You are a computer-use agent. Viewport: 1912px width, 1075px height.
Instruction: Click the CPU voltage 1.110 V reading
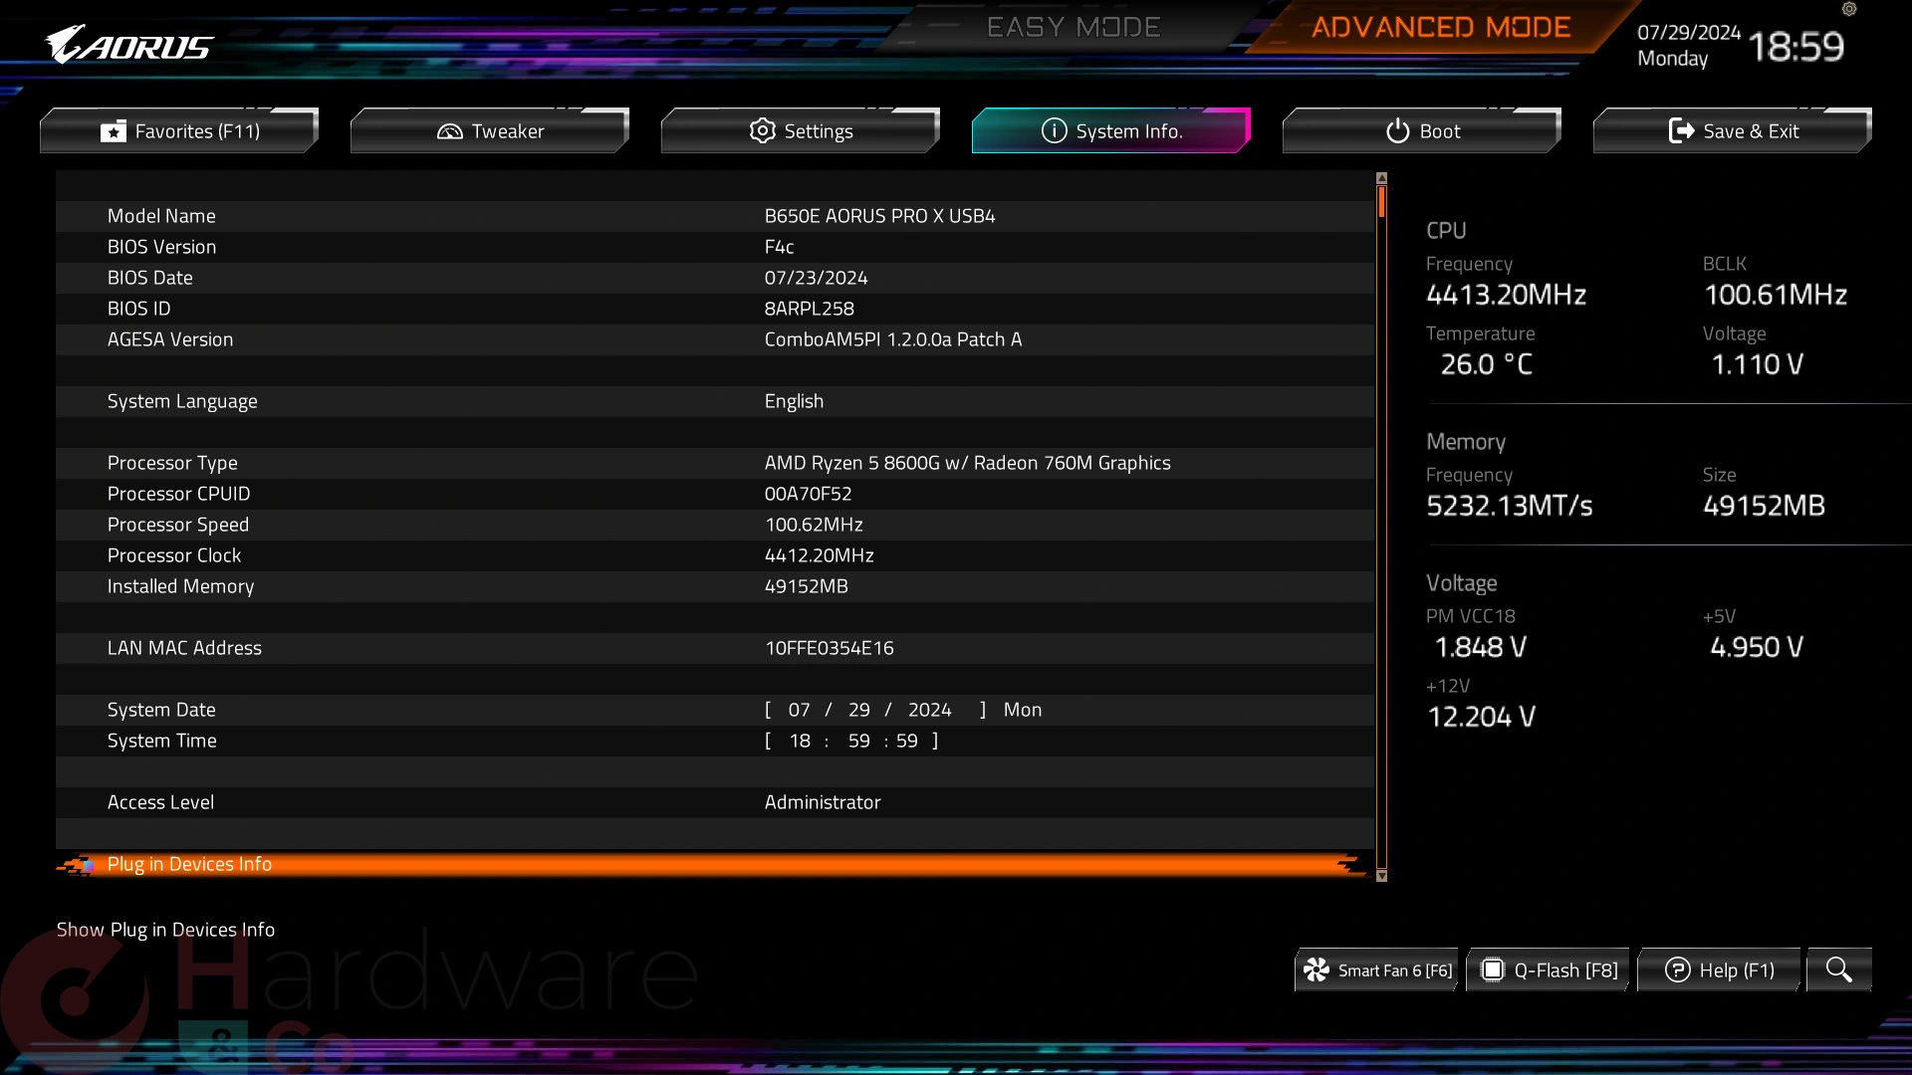point(1757,364)
